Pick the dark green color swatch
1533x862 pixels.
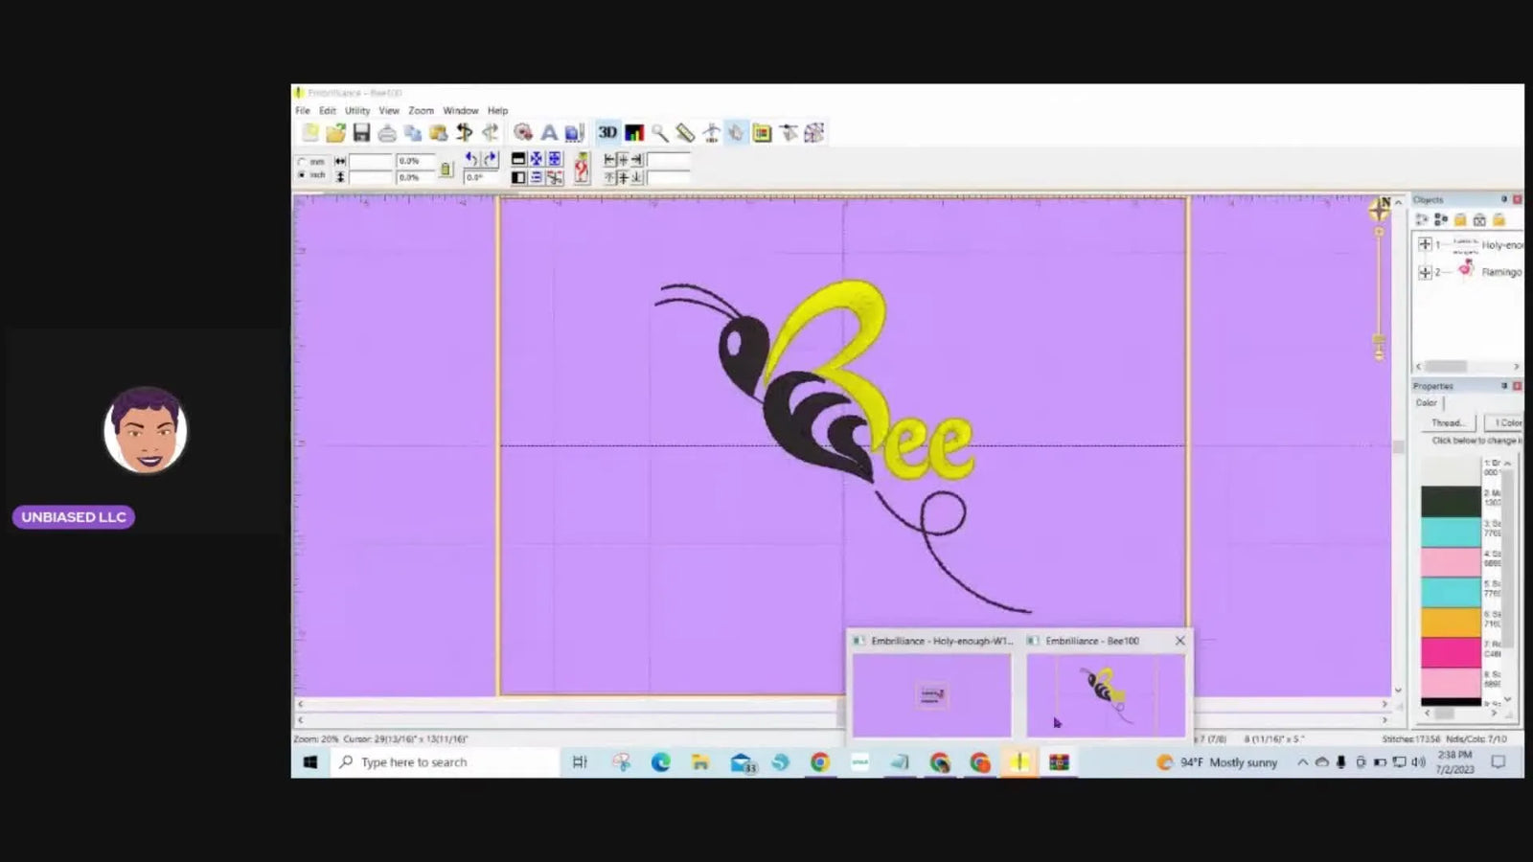pos(1451,502)
